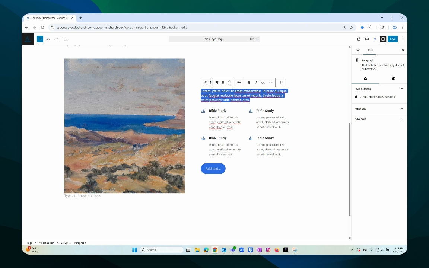This screenshot has height=268, width=429.
Task: Click the Add text... button block
Action: [x=213, y=169]
